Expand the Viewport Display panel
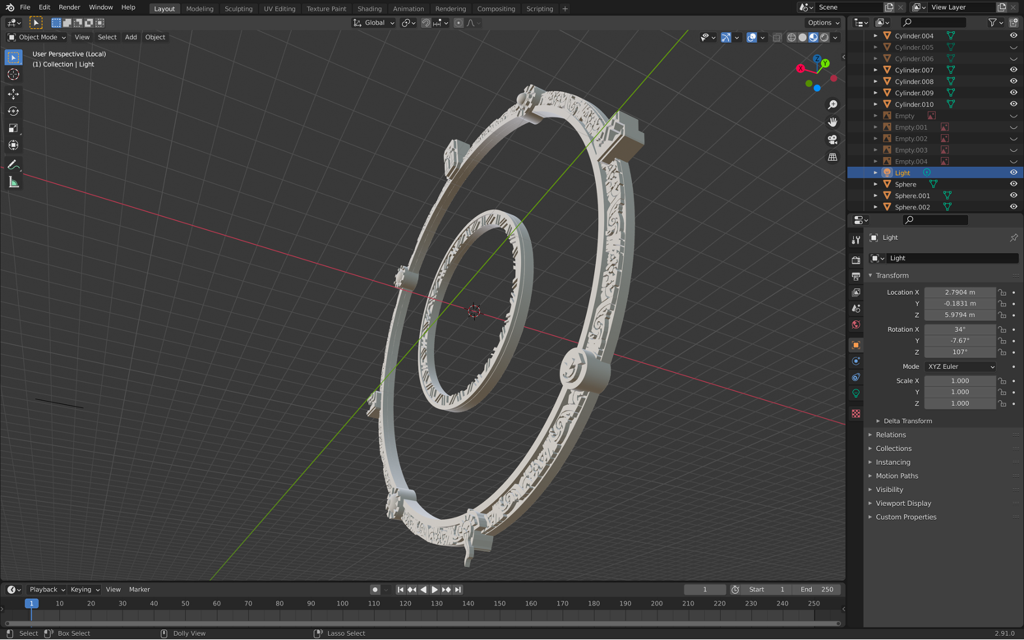The width and height of the screenshot is (1024, 640). [x=903, y=503]
